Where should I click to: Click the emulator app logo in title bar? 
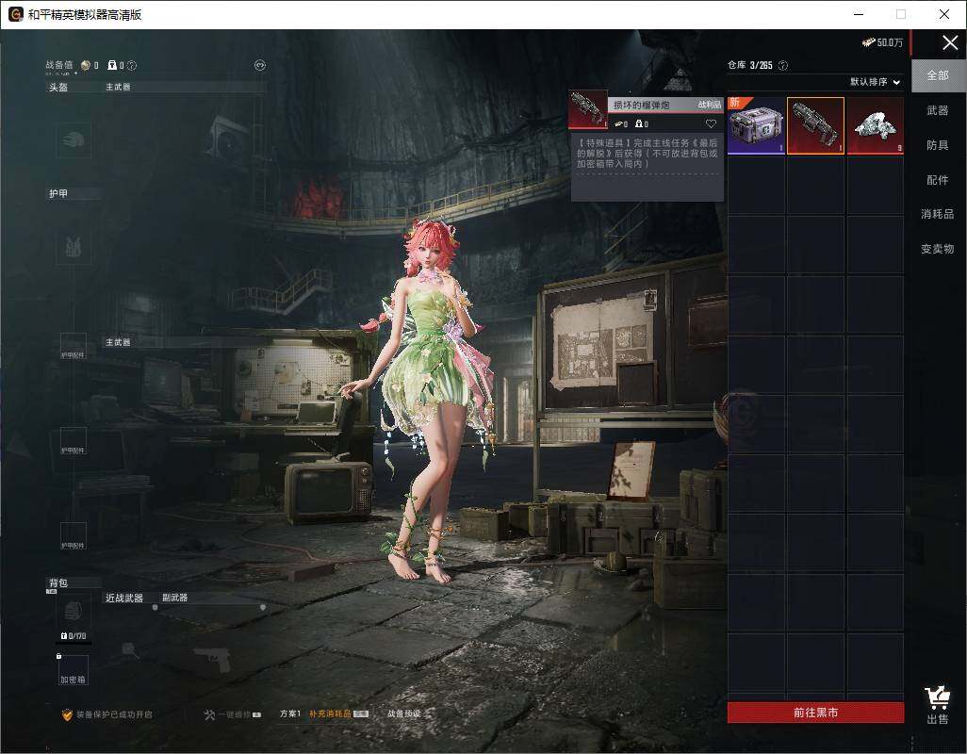click(15, 14)
